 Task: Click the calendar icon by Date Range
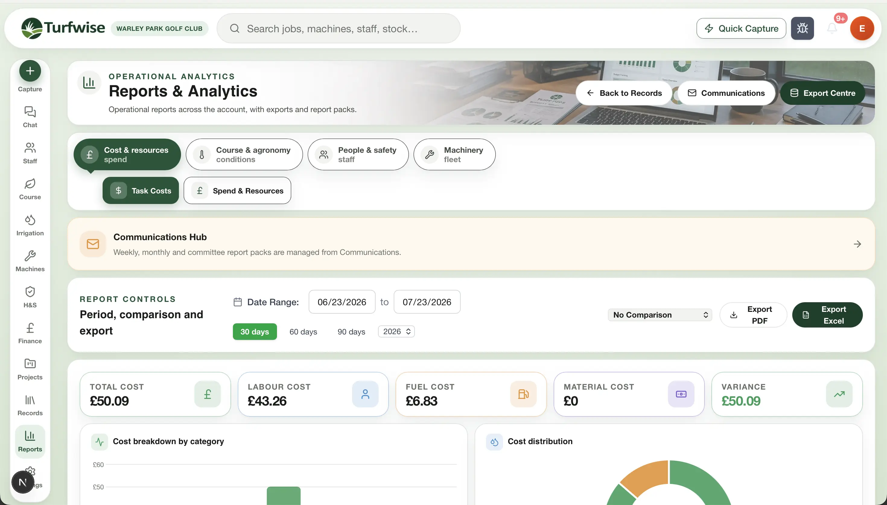[237, 302]
